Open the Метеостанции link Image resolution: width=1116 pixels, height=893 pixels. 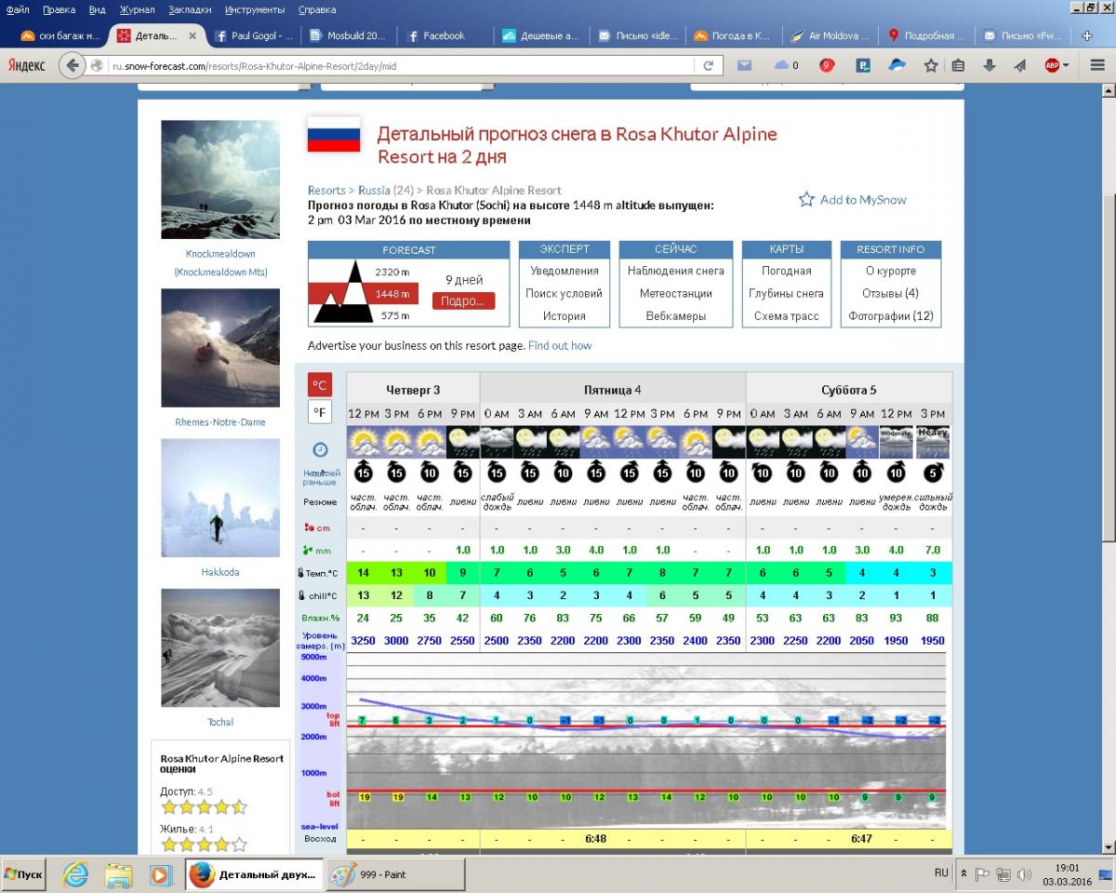[x=676, y=293]
